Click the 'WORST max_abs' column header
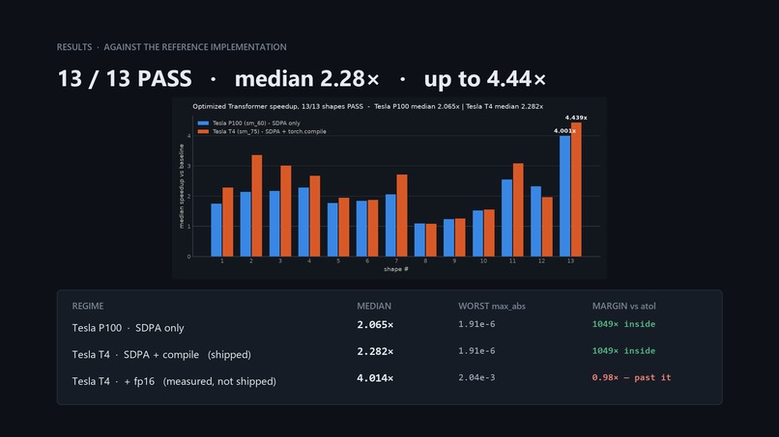The width and height of the screenshot is (779, 437). coord(492,306)
